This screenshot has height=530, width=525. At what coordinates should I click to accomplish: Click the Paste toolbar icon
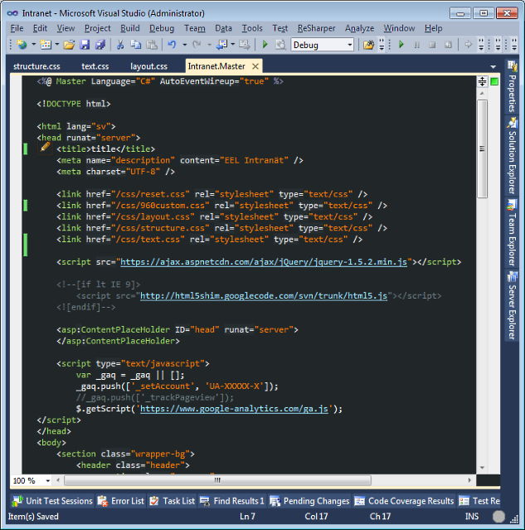(152, 44)
